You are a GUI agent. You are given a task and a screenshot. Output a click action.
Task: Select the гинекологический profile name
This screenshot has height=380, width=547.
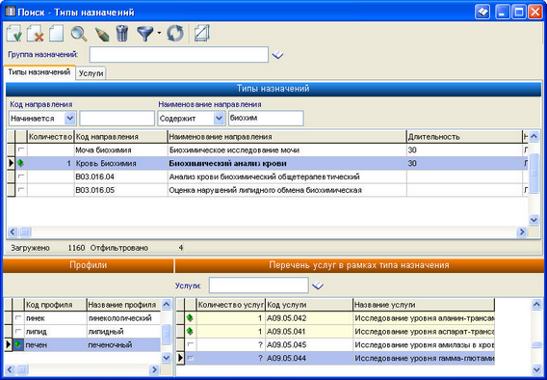click(123, 318)
